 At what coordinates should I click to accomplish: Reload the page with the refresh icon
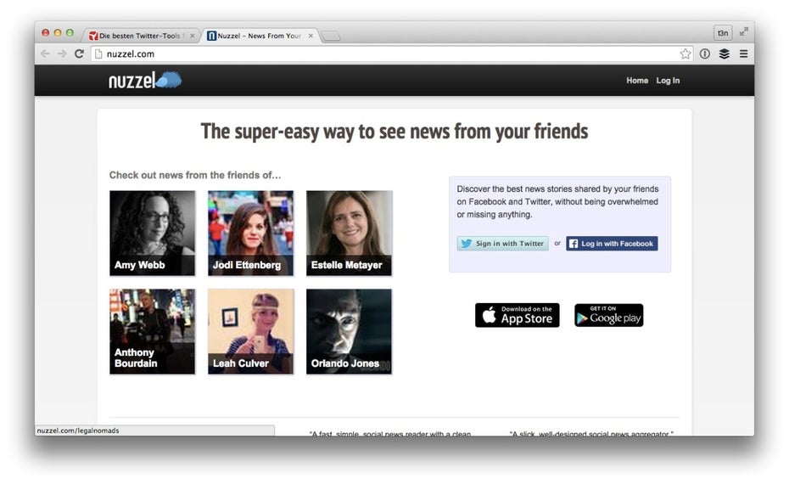tap(79, 53)
